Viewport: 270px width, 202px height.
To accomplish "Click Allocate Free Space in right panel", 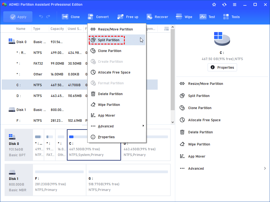I will (200, 120).
